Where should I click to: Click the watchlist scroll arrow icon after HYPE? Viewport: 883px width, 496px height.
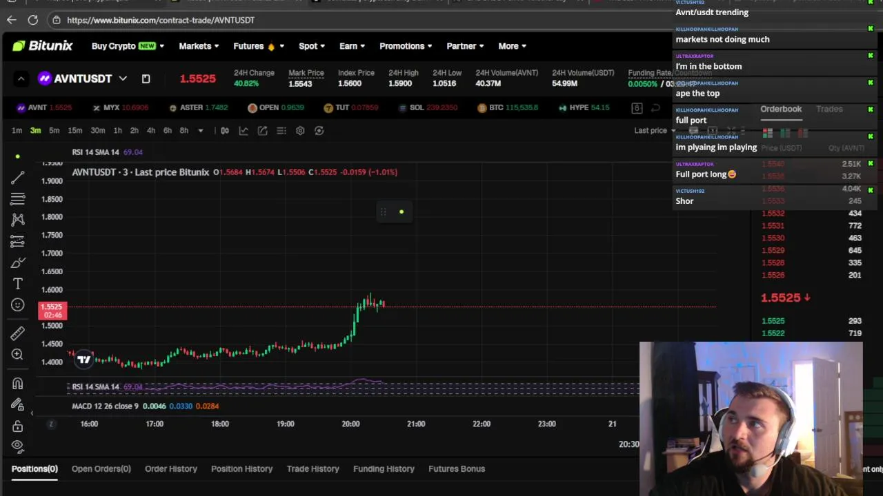point(655,107)
